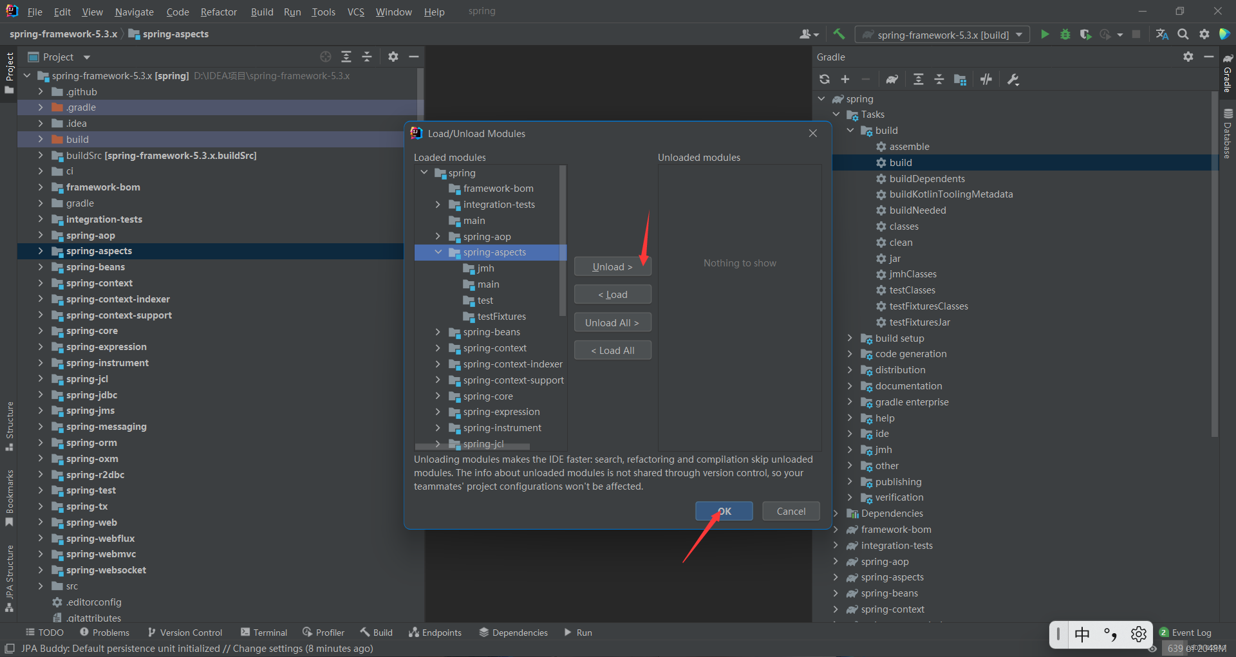1236x657 pixels.
Task: Click spring-aspects breadcrumb in navigation bar
Action: coord(169,34)
